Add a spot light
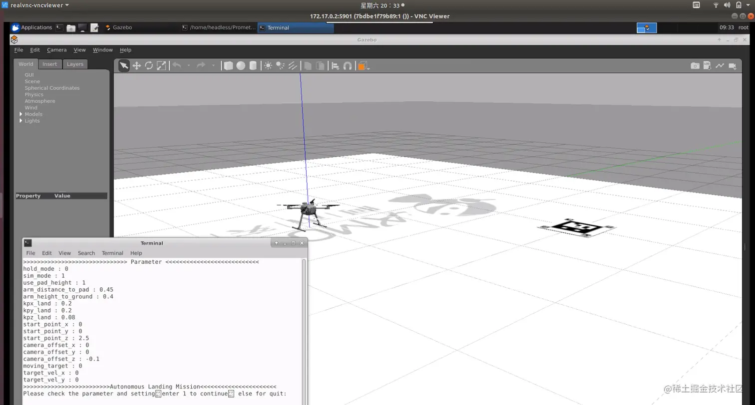755x405 pixels. [281, 65]
